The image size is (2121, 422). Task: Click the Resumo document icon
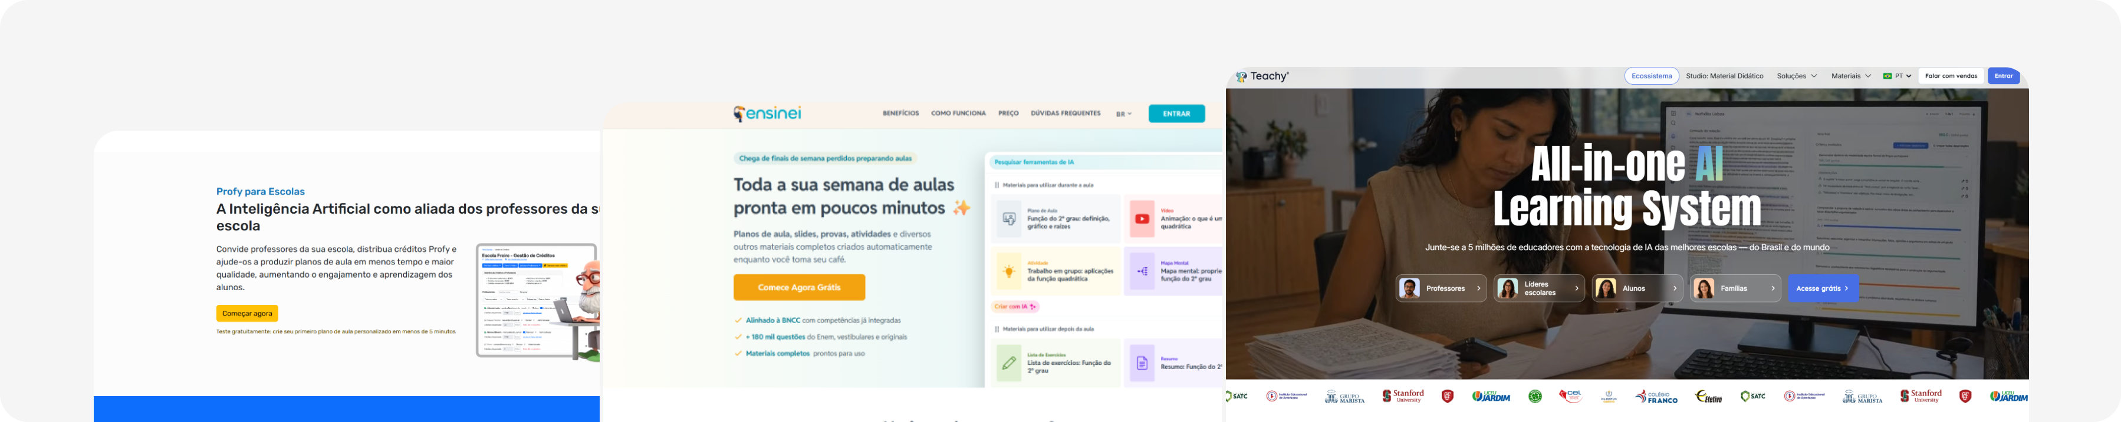coord(1142,363)
